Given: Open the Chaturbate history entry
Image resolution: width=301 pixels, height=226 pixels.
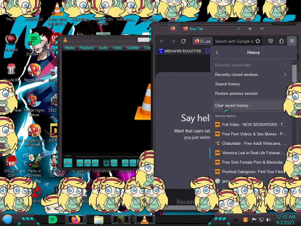Looking at the screenshot, I should click(251, 143).
